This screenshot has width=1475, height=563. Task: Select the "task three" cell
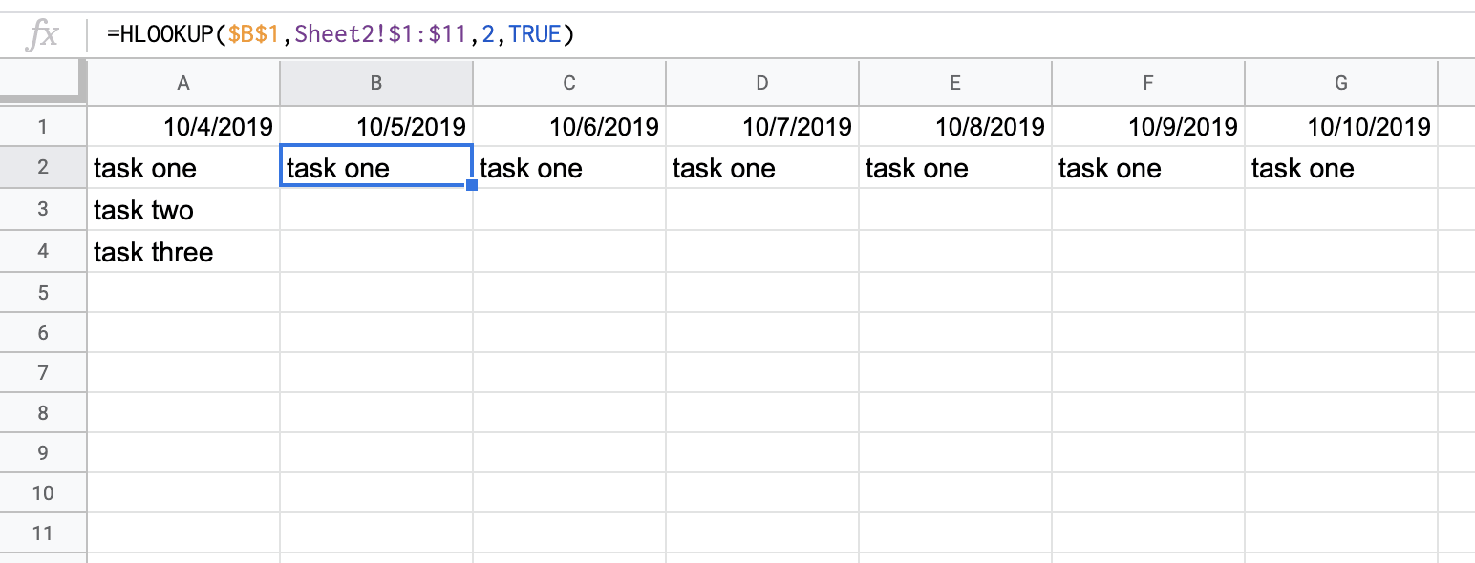click(183, 252)
